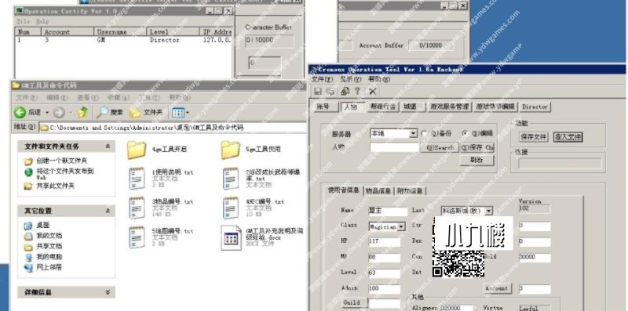Click the green Back arrow in Explorer
This screenshot has height=311, width=628.
20,112
